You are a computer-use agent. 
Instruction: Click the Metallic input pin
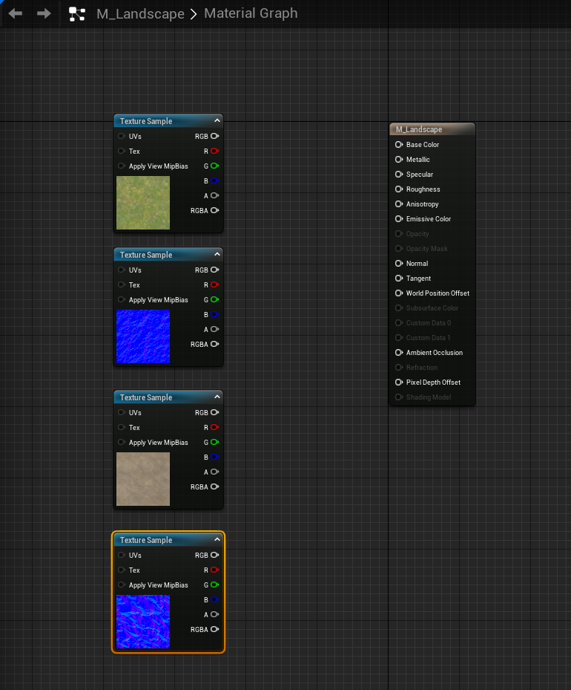pos(399,160)
